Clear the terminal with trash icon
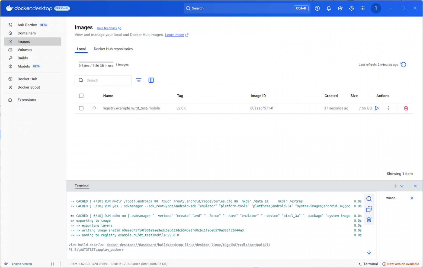423x268 pixels. [369, 219]
